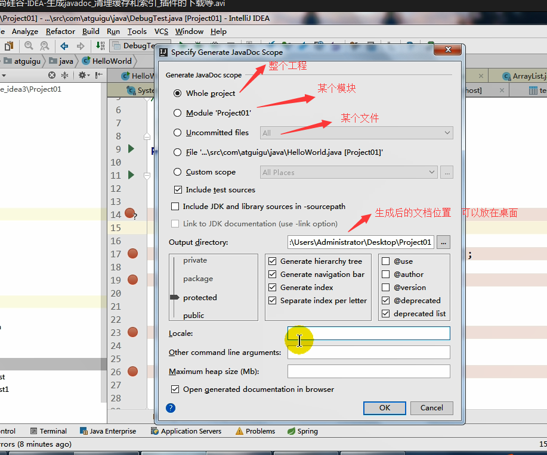Click the Find magnifier icon in the toolbar
Viewport: 547px width, 455px height.
click(x=29, y=46)
